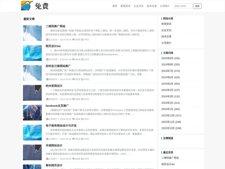Click category icon under 杭州官网设计 article

pyautogui.click(x=47, y=99)
